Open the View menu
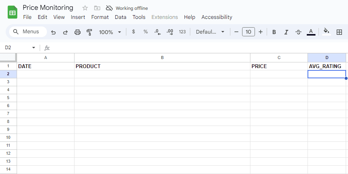Image resolution: width=348 pixels, height=174 pixels. [59, 17]
